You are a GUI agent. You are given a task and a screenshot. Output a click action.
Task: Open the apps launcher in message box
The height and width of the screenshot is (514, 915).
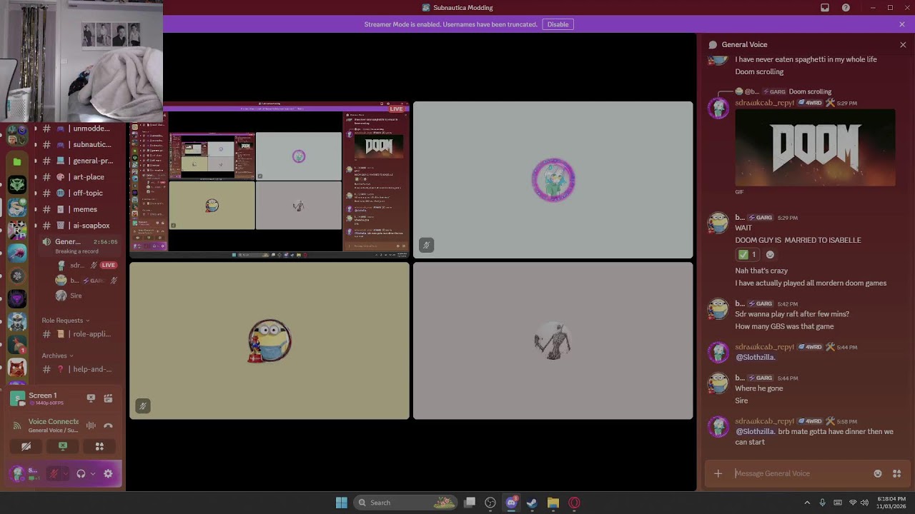pyautogui.click(x=896, y=473)
